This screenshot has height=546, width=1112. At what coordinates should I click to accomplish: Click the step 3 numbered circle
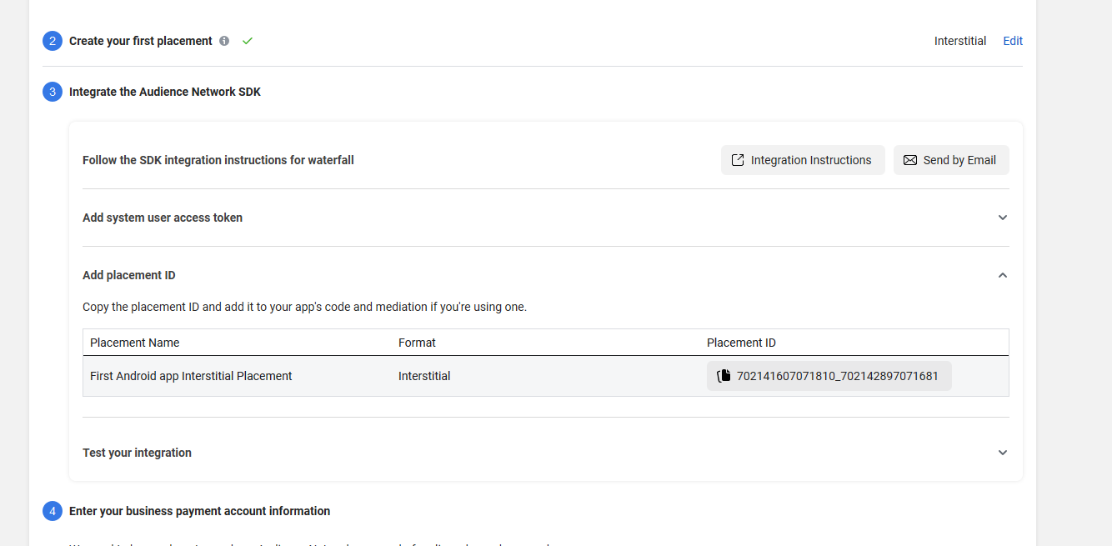[x=52, y=92]
